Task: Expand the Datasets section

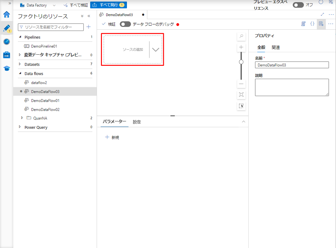Action: pyautogui.click(x=20, y=64)
